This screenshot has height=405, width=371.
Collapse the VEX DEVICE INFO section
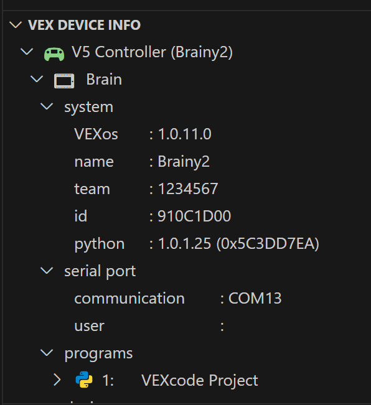16,25
